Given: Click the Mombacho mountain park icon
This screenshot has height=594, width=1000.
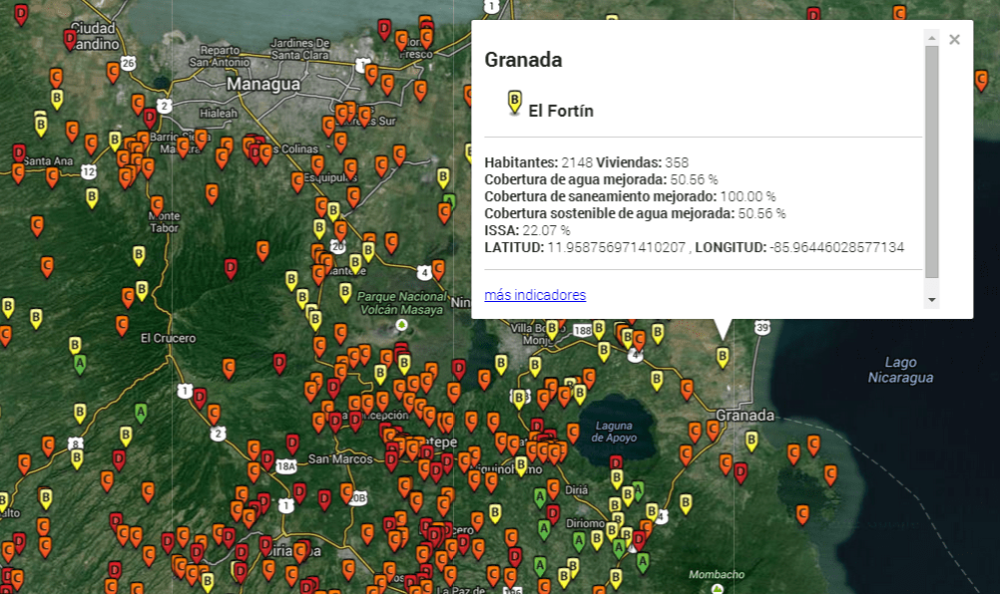Looking at the screenshot, I should click(x=717, y=589).
